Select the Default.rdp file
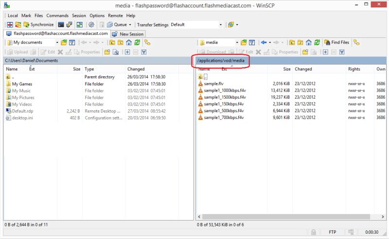This screenshot has width=389, height=239. 22,111
